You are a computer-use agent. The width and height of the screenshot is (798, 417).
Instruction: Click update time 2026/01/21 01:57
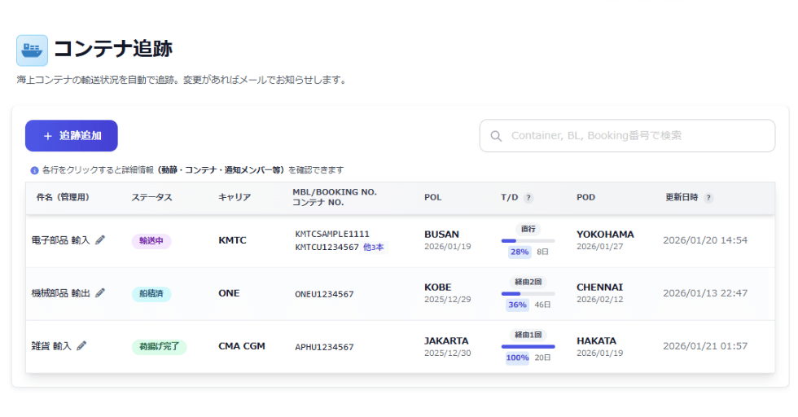(x=705, y=346)
